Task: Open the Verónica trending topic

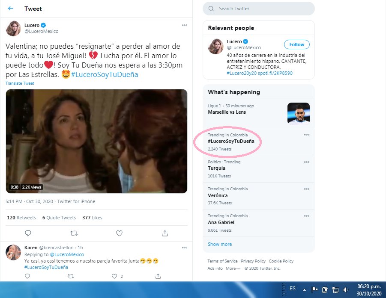Action: [x=259, y=196]
